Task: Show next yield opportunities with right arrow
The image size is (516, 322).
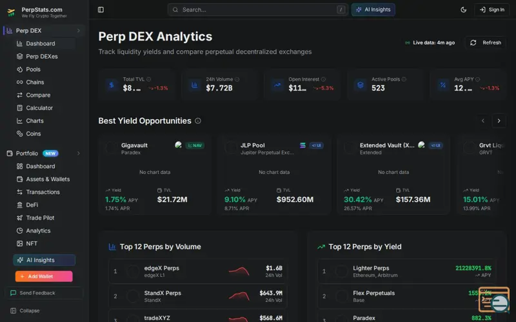Action: [499, 120]
